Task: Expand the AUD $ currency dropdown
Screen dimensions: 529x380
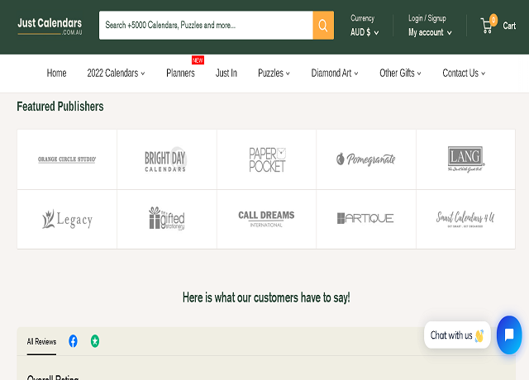Action: tap(365, 32)
